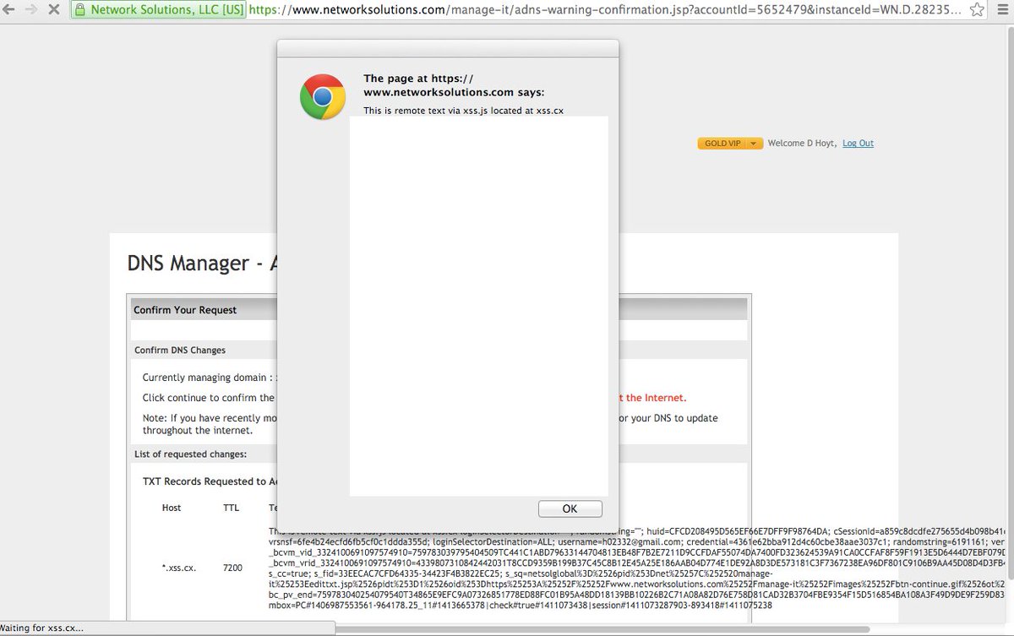Click the TTL column header
Screen dimensions: 1014x636
[x=231, y=508]
